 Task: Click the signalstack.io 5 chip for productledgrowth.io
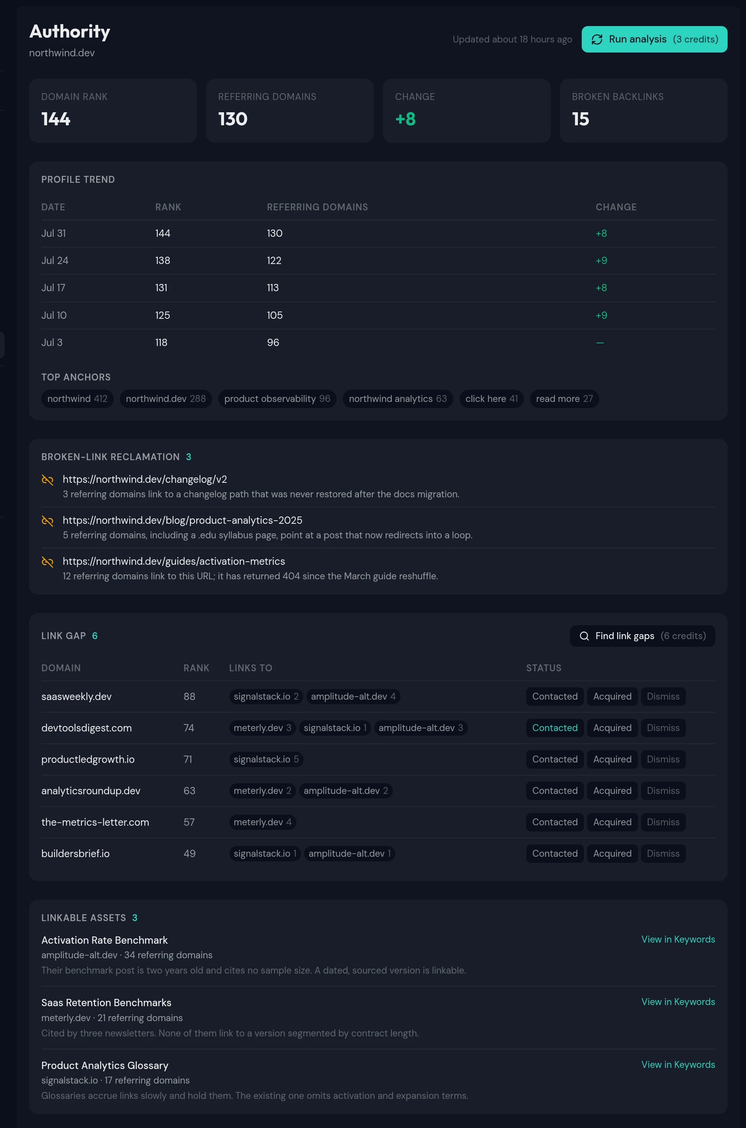tap(267, 759)
